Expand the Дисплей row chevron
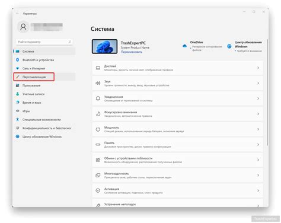 point(258,68)
